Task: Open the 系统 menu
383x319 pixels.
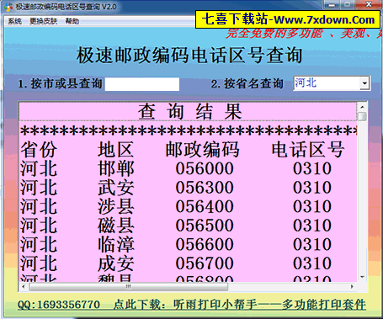Action: [x=14, y=21]
